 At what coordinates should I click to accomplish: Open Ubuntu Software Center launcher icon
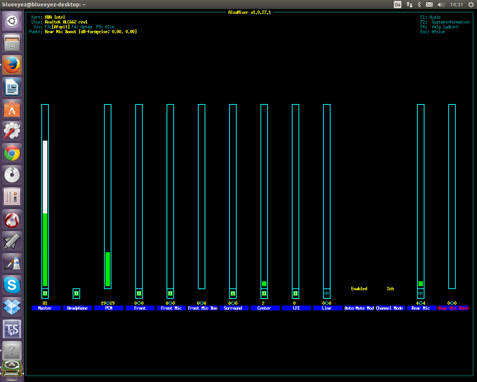click(x=12, y=109)
